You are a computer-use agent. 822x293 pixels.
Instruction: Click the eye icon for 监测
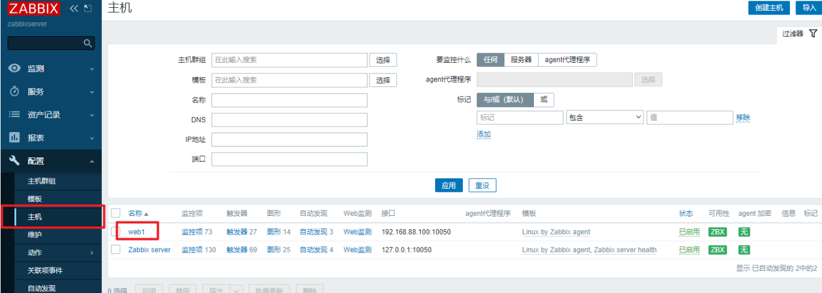pyautogui.click(x=15, y=68)
